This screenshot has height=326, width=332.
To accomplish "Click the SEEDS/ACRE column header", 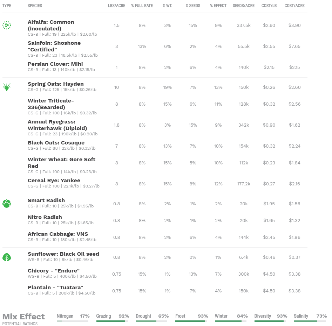I will point(244,6).
